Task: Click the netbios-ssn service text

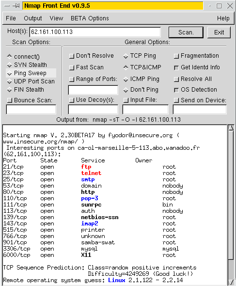Action: [x=100, y=217]
